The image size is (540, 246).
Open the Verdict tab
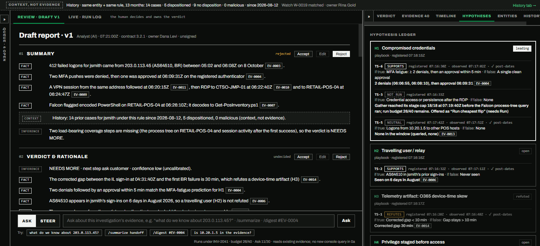point(386,16)
